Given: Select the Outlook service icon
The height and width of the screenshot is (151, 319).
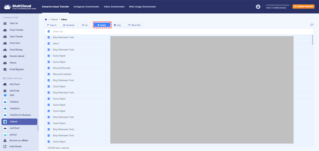Looking at the screenshot, I should pos(5,122).
